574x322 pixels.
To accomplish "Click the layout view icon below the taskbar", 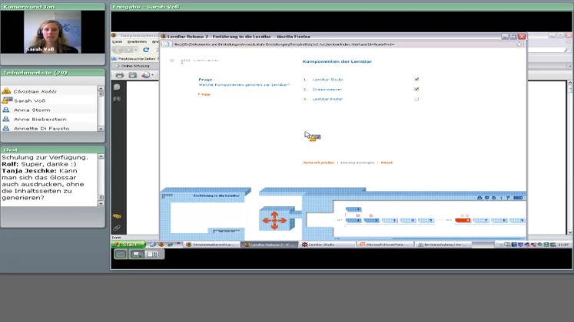I will point(152,254).
